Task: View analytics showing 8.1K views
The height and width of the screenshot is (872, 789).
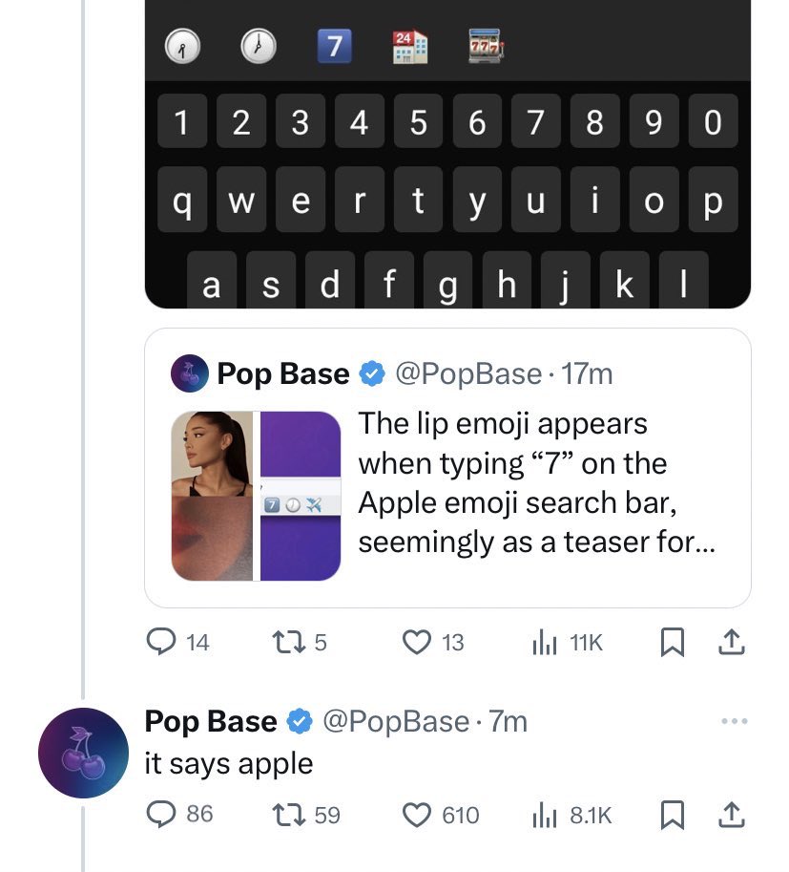Action: pos(572,816)
